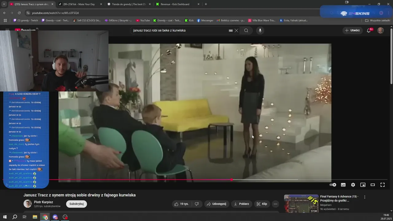Open the video player settings gear
The height and width of the screenshot is (221, 393).
353,185
